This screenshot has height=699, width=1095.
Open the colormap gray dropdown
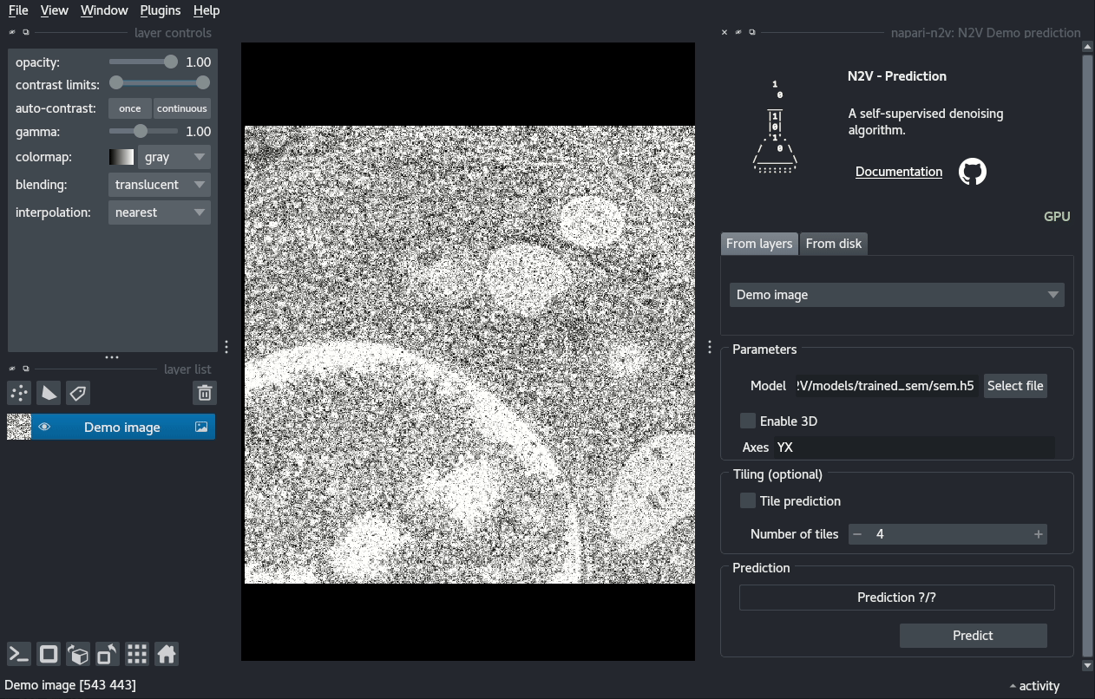[x=174, y=157]
